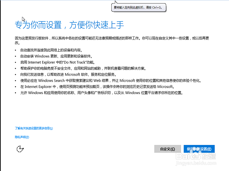The image size is (229, 171).
Task: Click the Ease of Access icon
Action: (20, 149)
